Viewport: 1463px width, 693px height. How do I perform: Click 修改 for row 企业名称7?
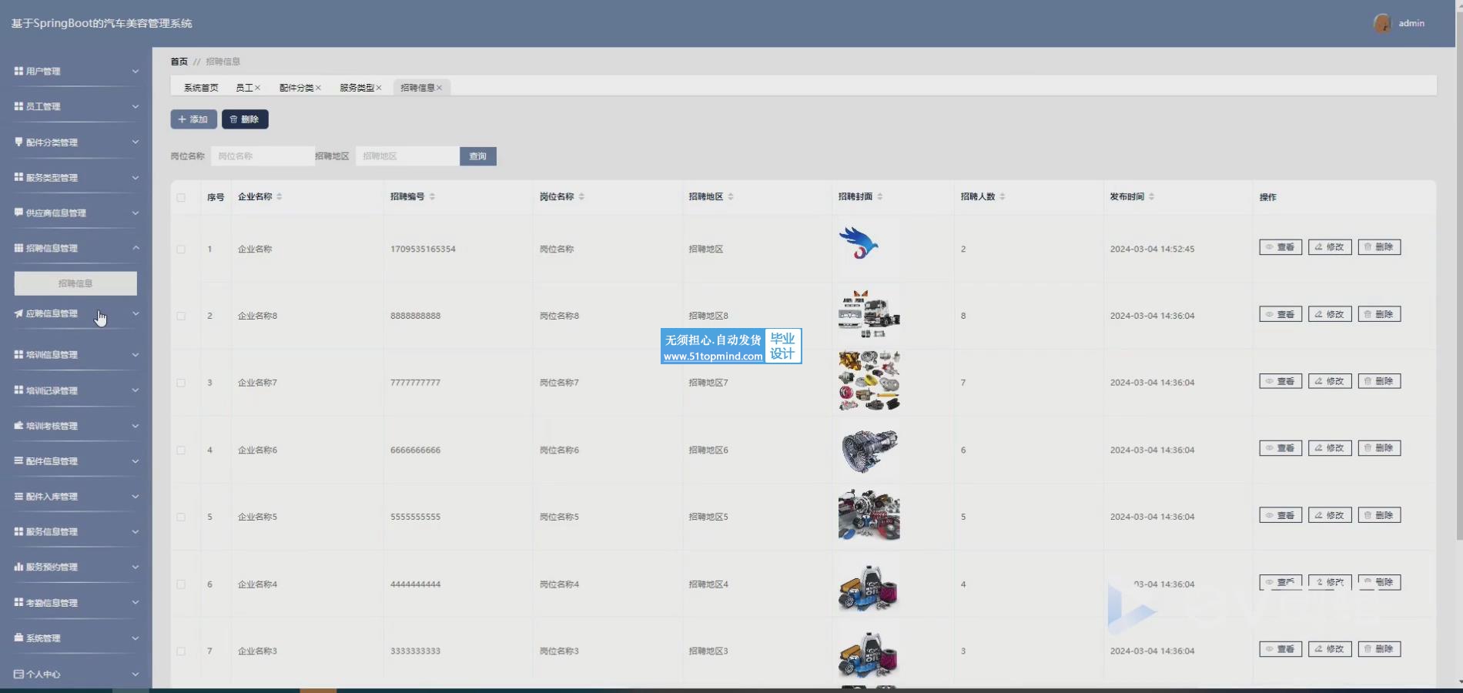coord(1330,381)
